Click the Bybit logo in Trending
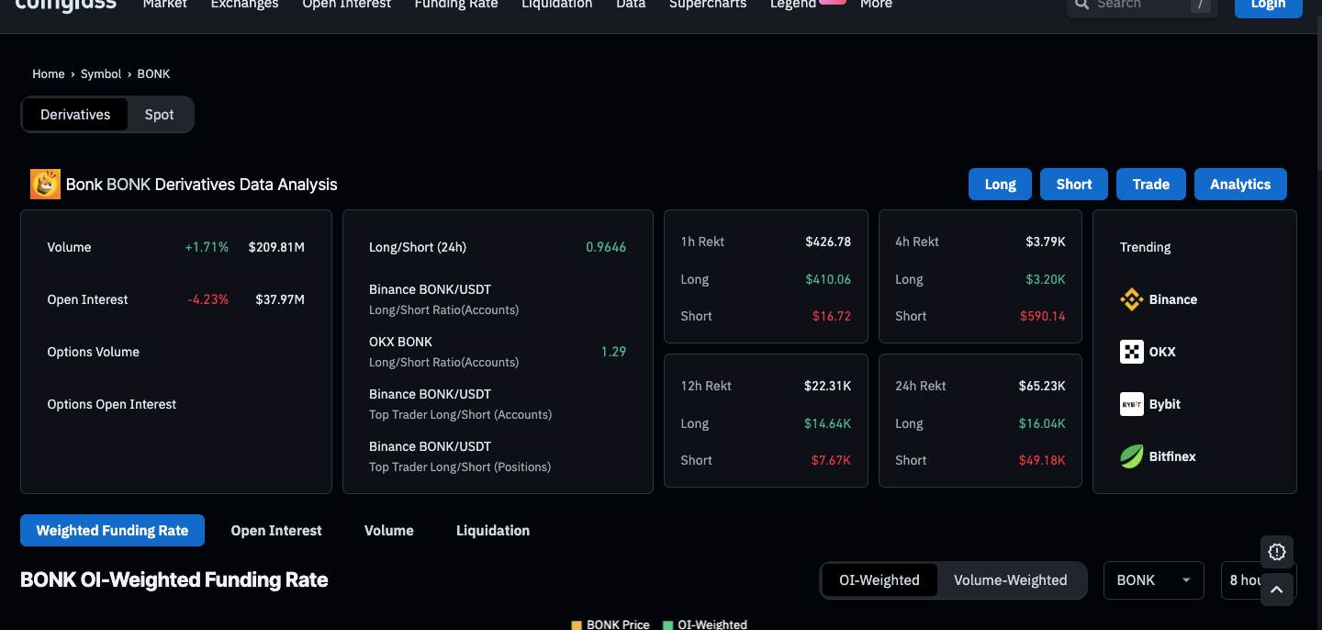1322x630 pixels. pyautogui.click(x=1131, y=404)
